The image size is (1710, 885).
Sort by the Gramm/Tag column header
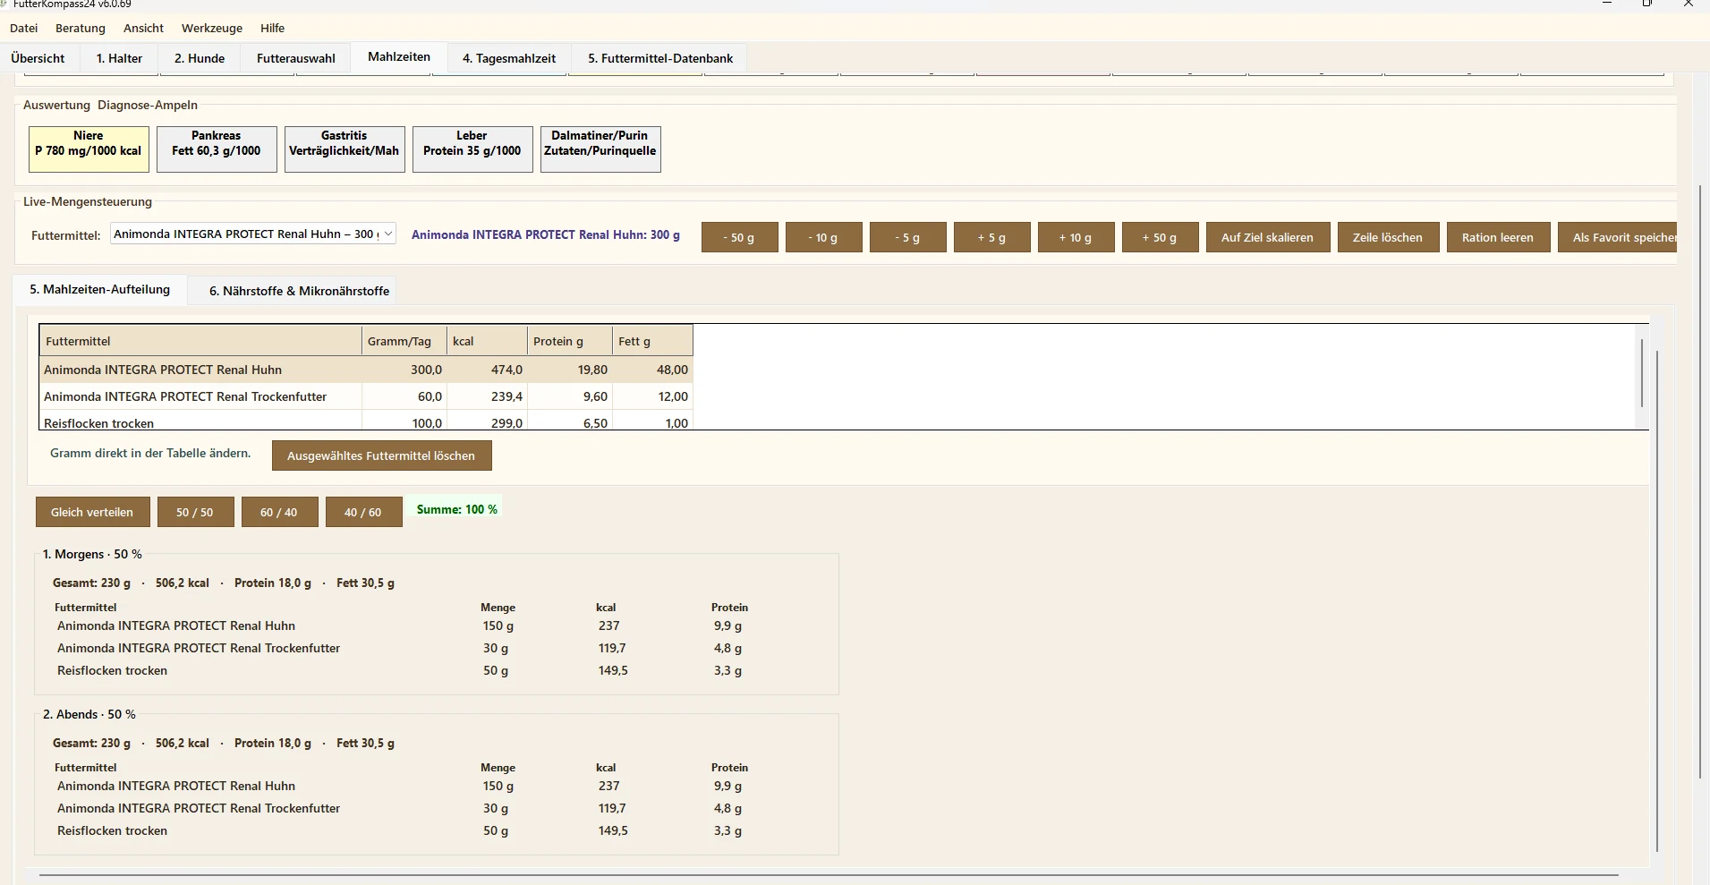404,341
